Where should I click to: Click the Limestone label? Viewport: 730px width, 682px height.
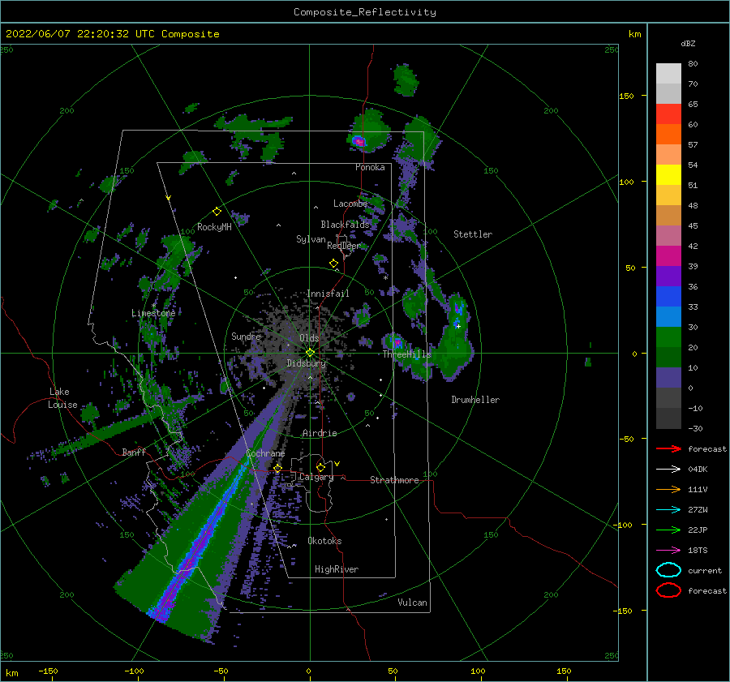pyautogui.click(x=153, y=313)
